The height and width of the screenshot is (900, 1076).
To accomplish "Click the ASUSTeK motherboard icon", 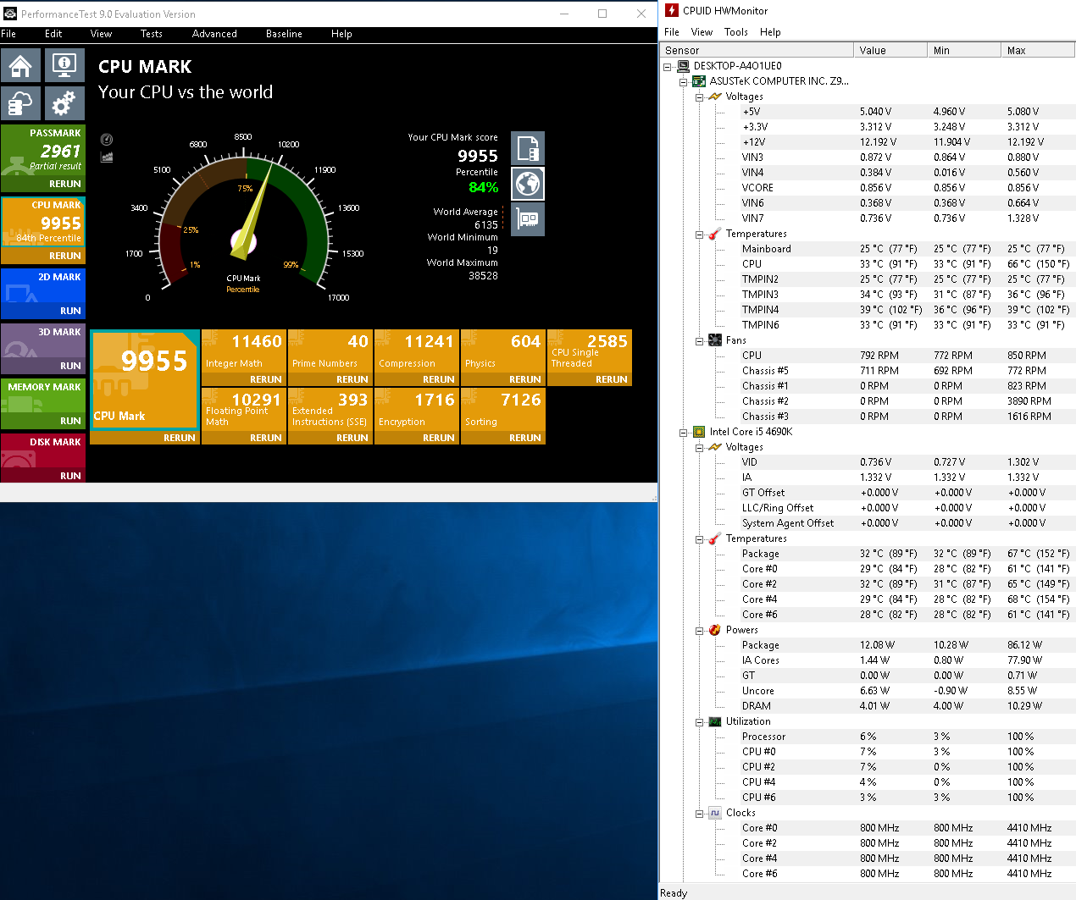I will coord(699,81).
